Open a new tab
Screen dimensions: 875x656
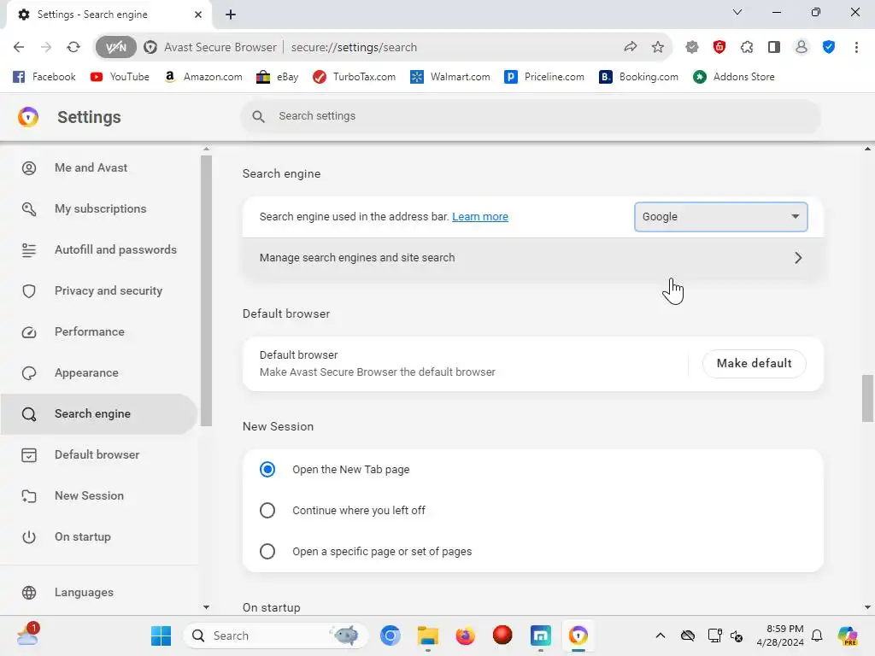coord(231,15)
